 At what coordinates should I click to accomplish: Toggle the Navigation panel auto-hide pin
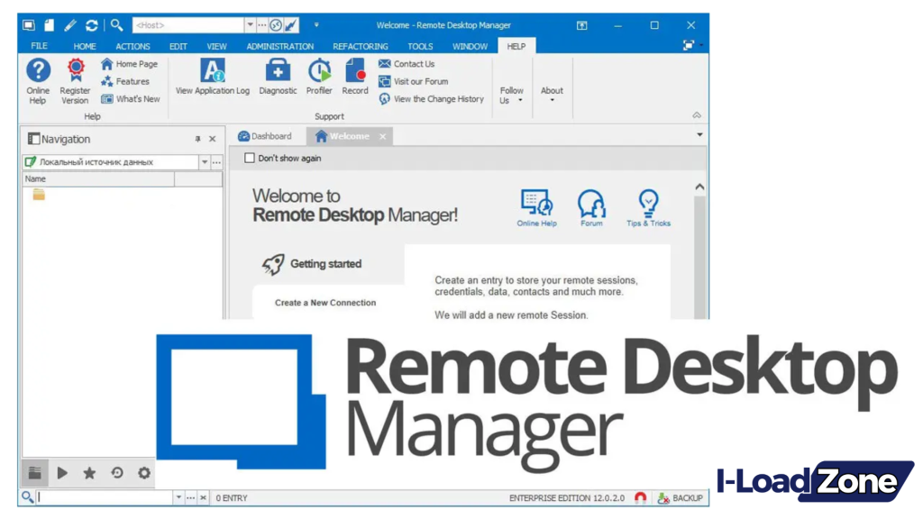coord(196,139)
